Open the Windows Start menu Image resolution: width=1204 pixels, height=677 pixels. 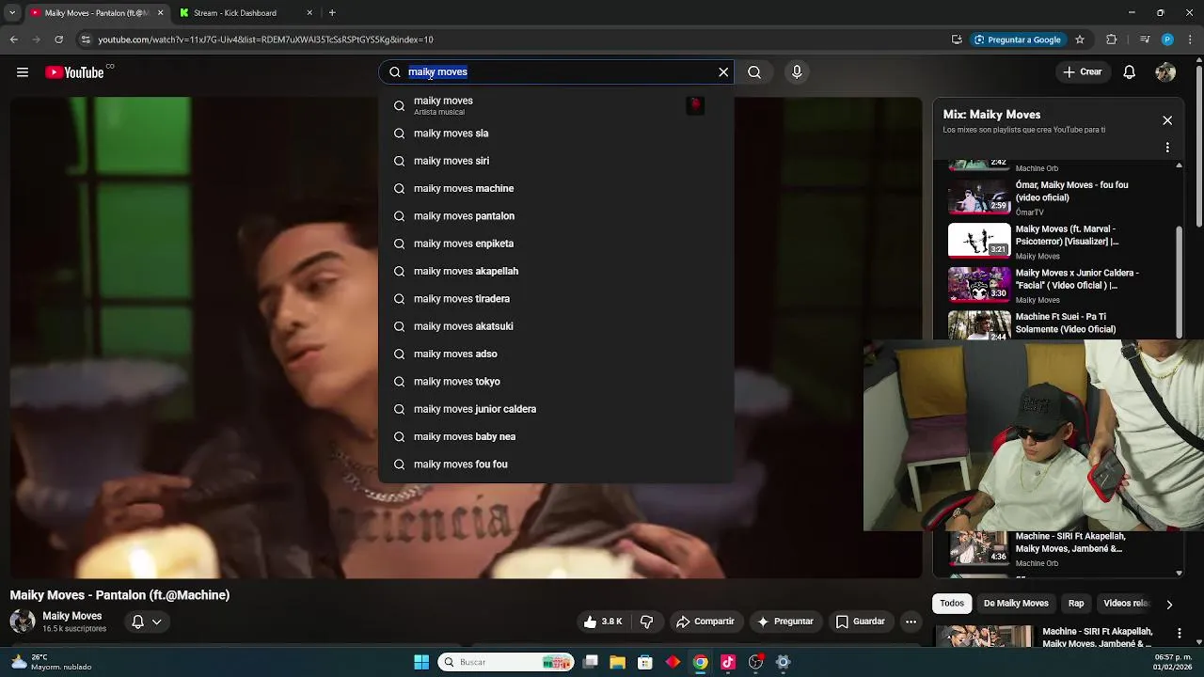[x=421, y=662]
